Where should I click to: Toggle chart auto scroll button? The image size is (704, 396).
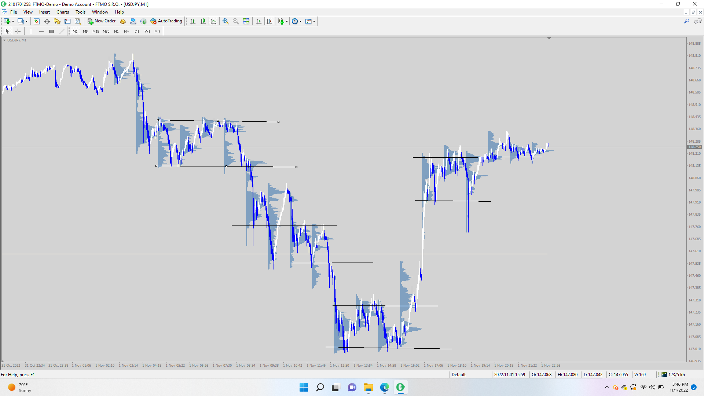click(x=259, y=21)
